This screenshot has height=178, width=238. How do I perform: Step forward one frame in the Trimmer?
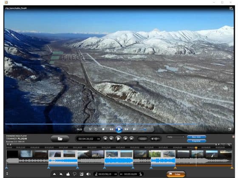point(125,139)
